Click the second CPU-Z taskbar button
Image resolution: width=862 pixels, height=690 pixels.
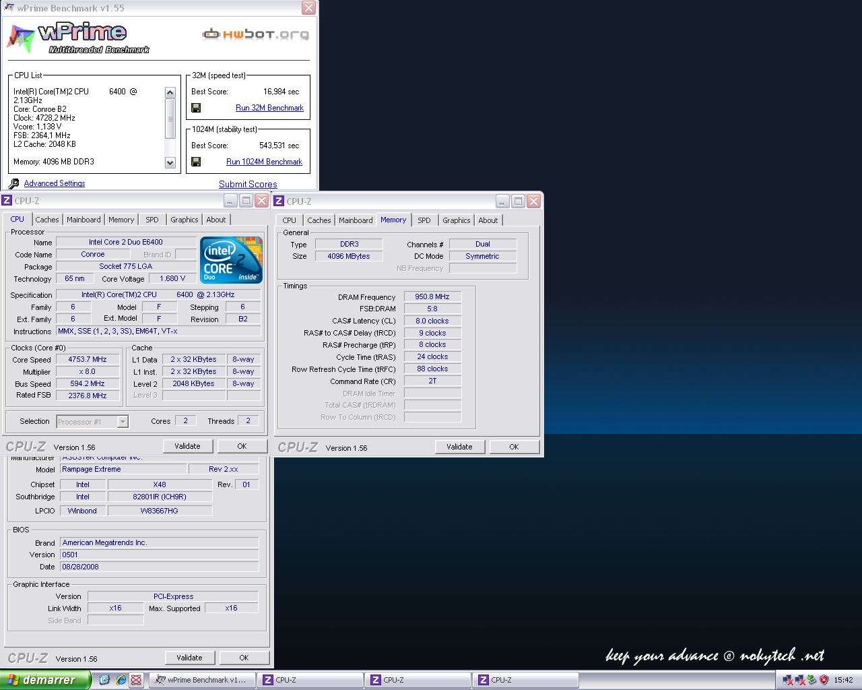(x=418, y=680)
